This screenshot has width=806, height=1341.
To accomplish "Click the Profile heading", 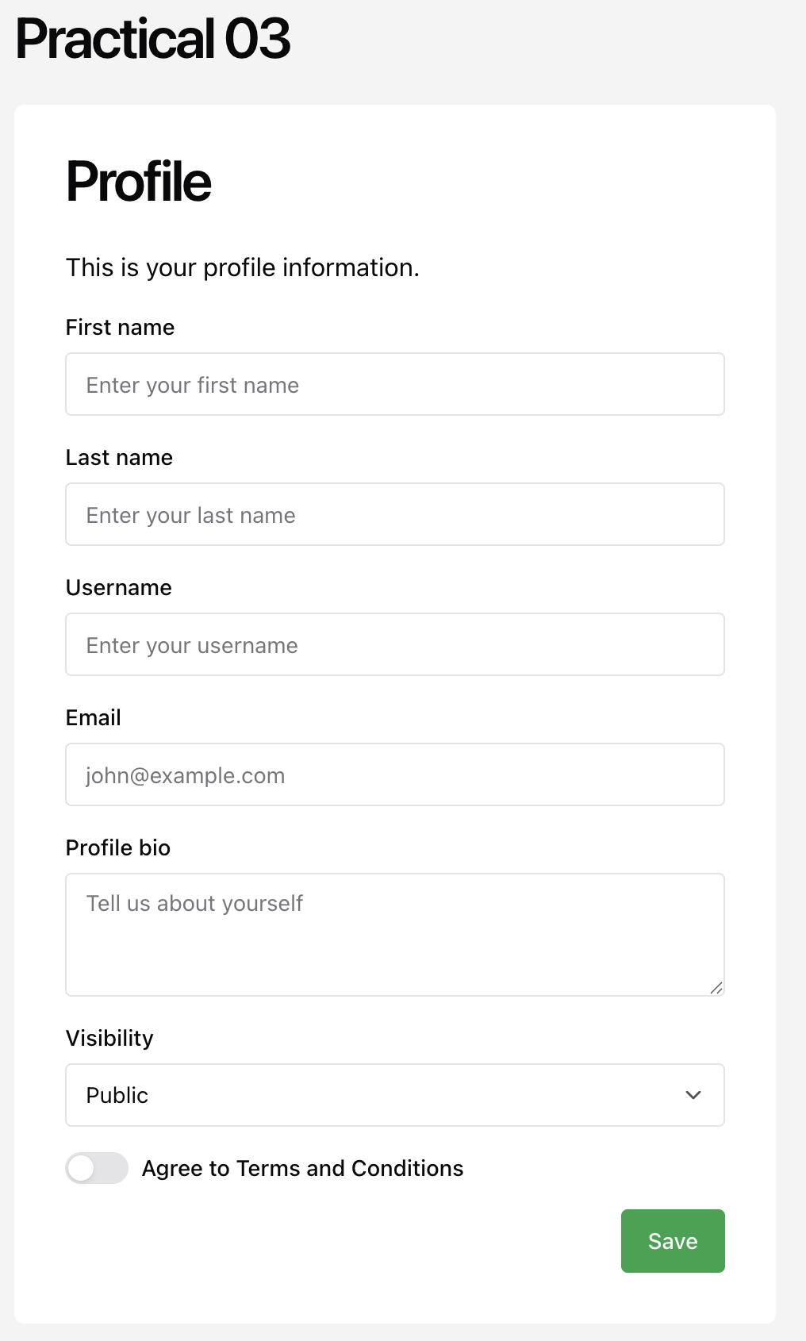I will click(139, 182).
